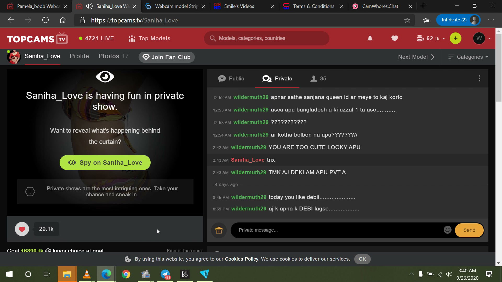
Task: Open Windows action center notifications
Action: coord(489,274)
